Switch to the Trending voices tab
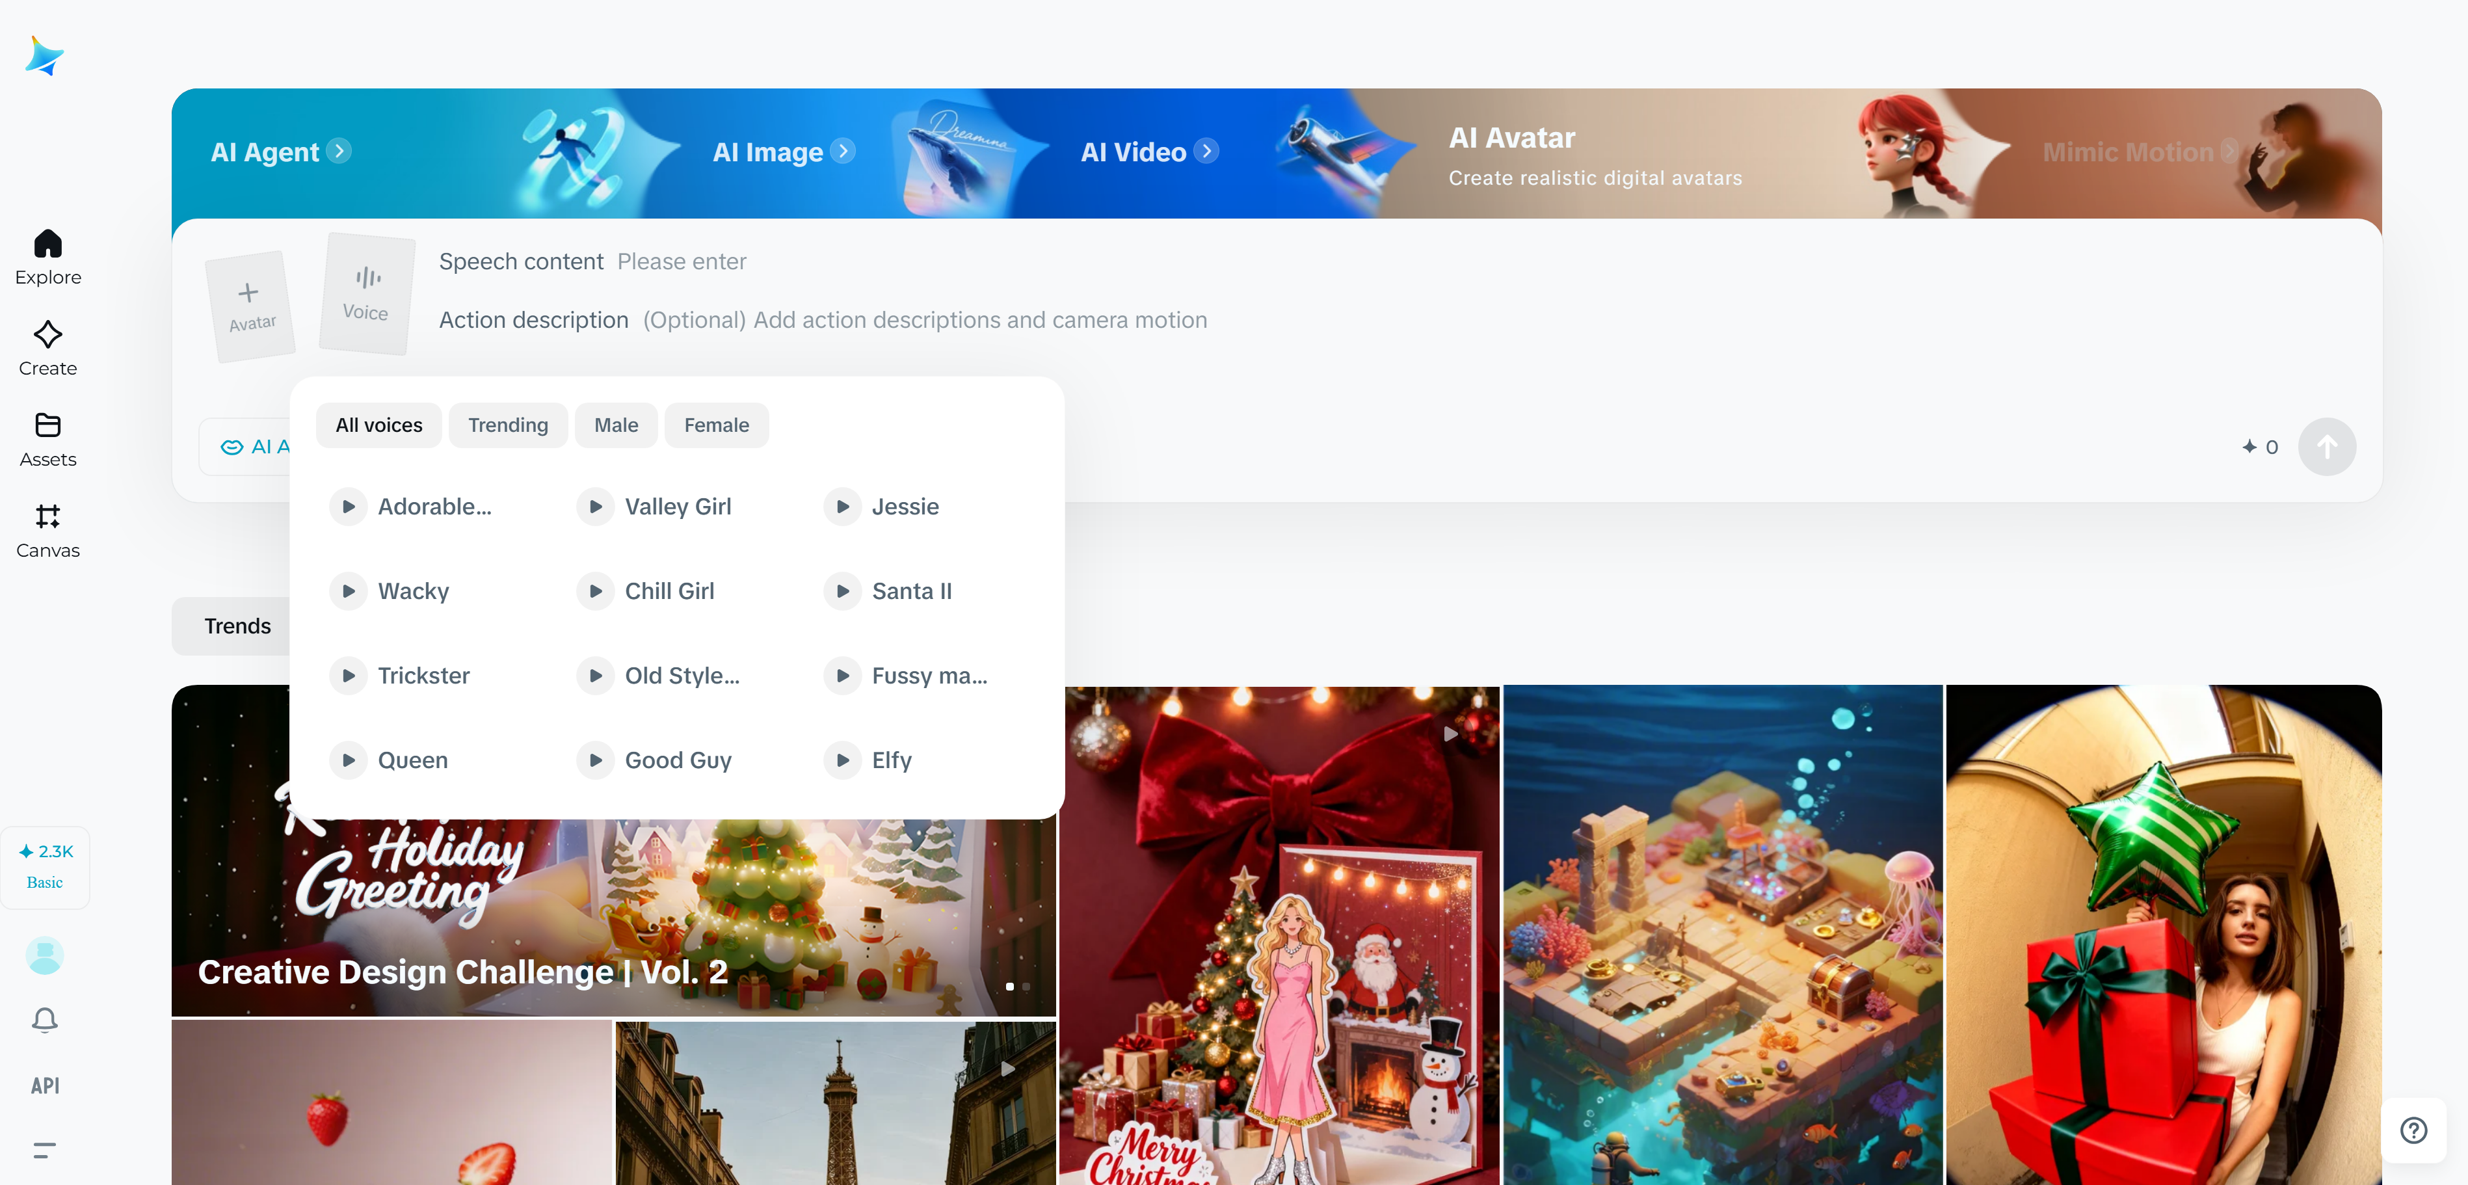The image size is (2468, 1185). point(508,425)
